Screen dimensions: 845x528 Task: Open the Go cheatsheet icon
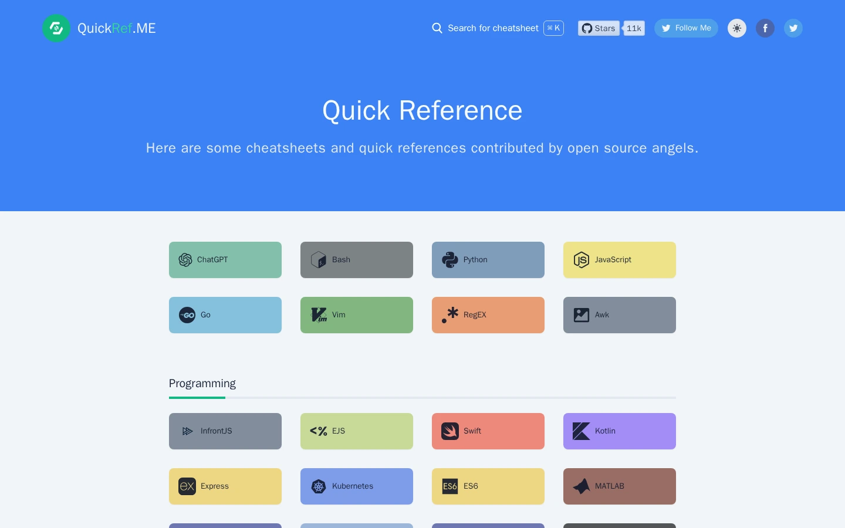point(187,315)
